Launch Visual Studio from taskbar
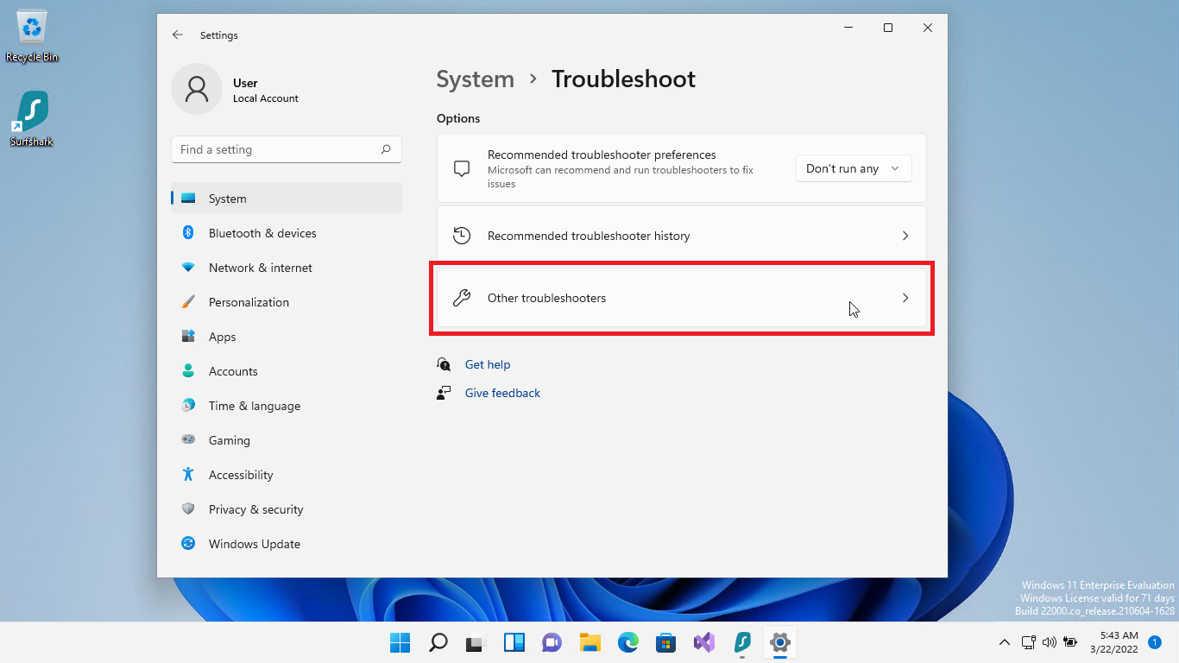The image size is (1179, 663). (x=703, y=642)
